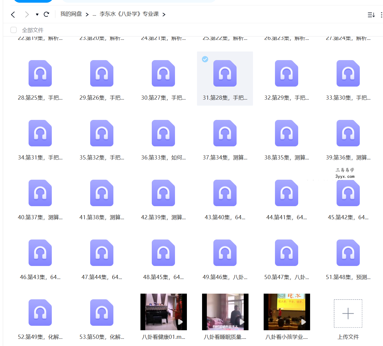Open audio file 39.第36集
Image resolution: width=383 pixels, height=346 pixels.
[x=348, y=133]
